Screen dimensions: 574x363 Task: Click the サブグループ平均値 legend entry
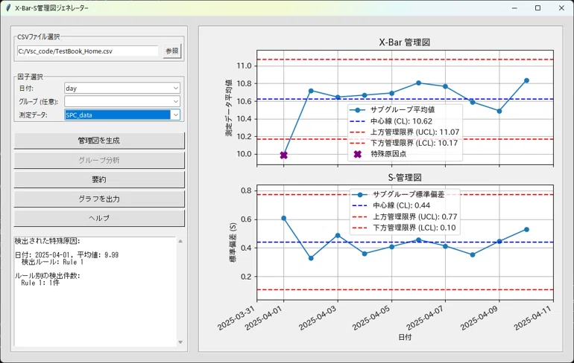point(392,110)
